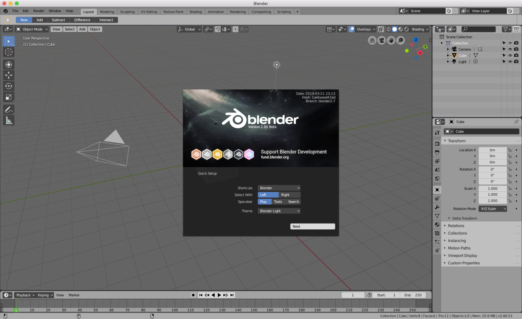Viewport: 522px width, 319px height.
Task: Open the Physics properties tab
Action: (437, 250)
